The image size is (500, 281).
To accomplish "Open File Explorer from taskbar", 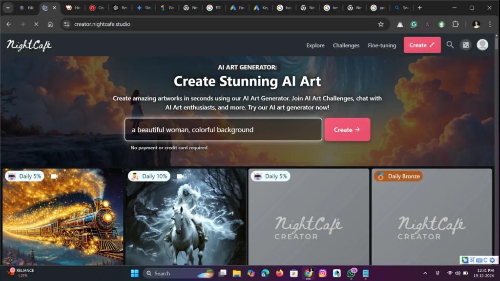I will pyautogui.click(x=237, y=273).
